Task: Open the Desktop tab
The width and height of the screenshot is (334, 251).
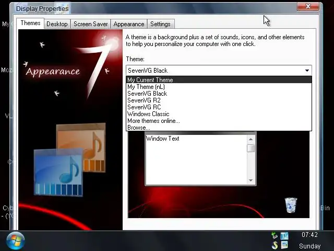Action: click(57, 24)
